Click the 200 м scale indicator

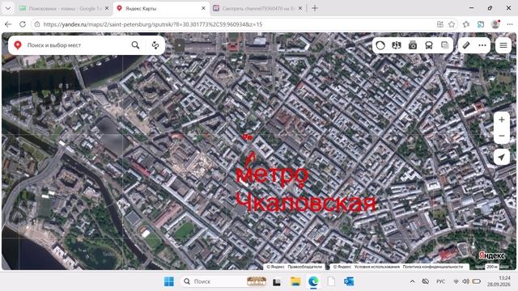[x=491, y=266]
